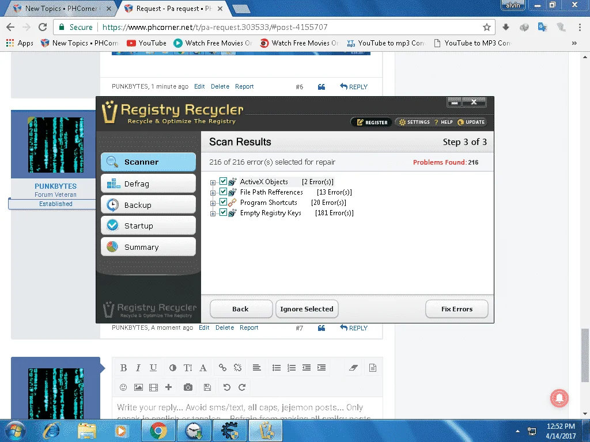This screenshot has width=590, height=442.
Task: Open File Explorer from taskbar
Action: tap(87, 430)
